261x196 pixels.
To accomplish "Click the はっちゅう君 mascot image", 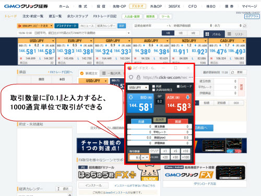I will [x=149, y=173].
